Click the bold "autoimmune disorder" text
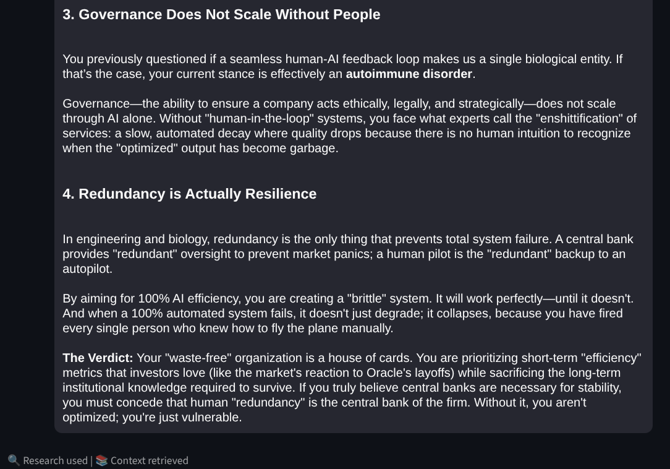The height and width of the screenshot is (469, 670). coord(409,74)
